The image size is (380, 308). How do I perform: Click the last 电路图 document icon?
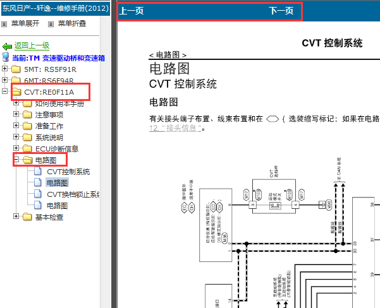click(x=38, y=205)
